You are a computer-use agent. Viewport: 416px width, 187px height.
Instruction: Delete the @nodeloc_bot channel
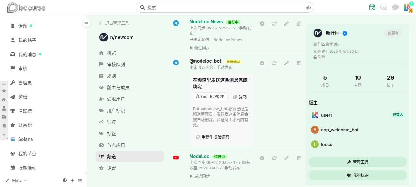point(299,63)
